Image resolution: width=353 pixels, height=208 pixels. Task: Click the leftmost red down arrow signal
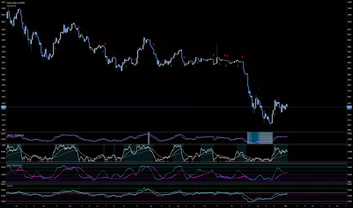click(x=23, y=23)
